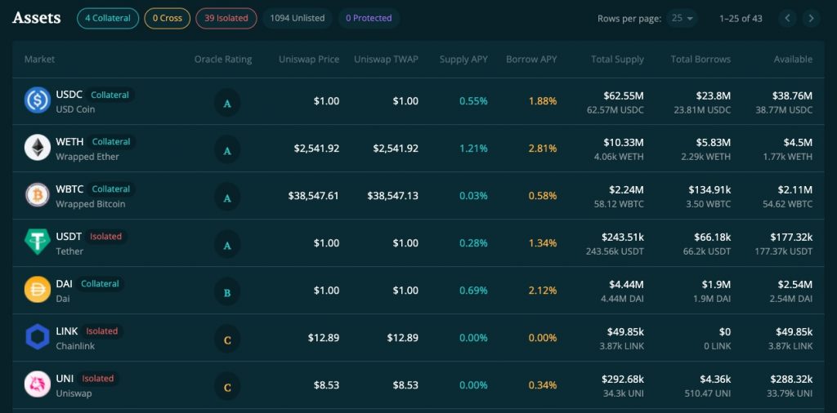This screenshot has height=413, width=837.
Task: Click USDC total supply $62.55M
Action: (624, 95)
